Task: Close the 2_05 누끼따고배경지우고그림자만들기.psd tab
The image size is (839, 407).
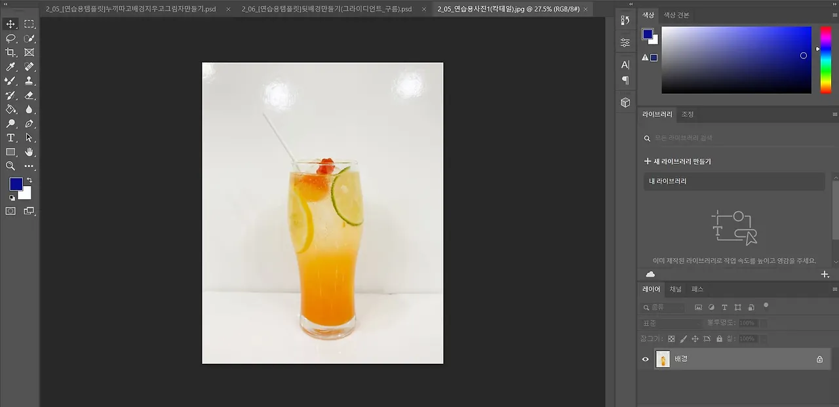Action: click(228, 9)
